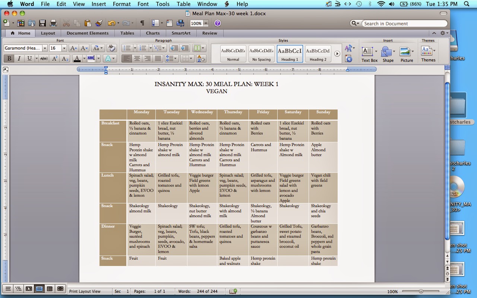Increase font size with grow-font icon

(x=73, y=48)
